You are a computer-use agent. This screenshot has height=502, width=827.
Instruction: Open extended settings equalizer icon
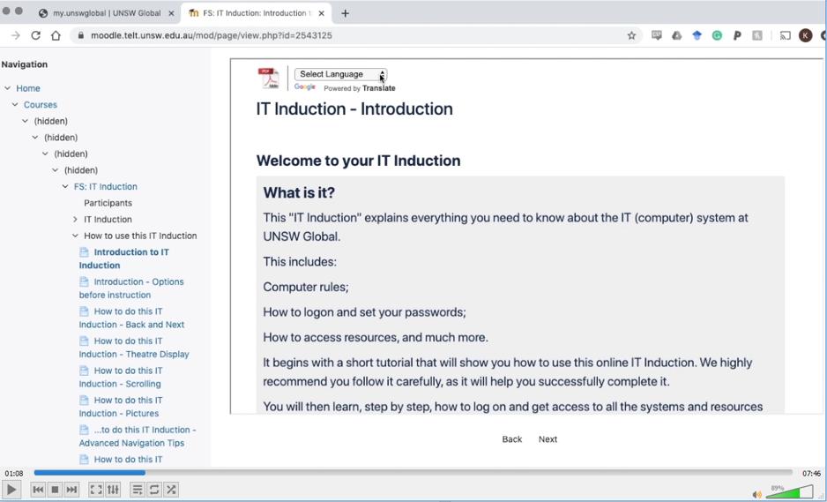(x=113, y=490)
